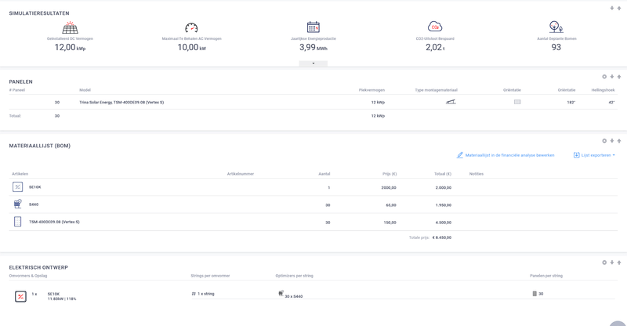
Task: Click the string icon beside '1 x string'
Action: point(194,294)
